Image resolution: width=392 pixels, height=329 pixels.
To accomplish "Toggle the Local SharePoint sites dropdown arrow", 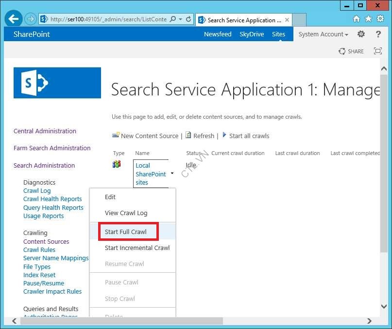I will click(172, 173).
